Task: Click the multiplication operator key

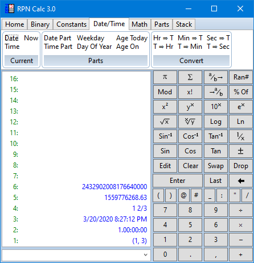Action: point(241,225)
